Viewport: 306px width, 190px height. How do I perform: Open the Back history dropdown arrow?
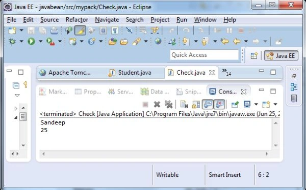click(246, 41)
